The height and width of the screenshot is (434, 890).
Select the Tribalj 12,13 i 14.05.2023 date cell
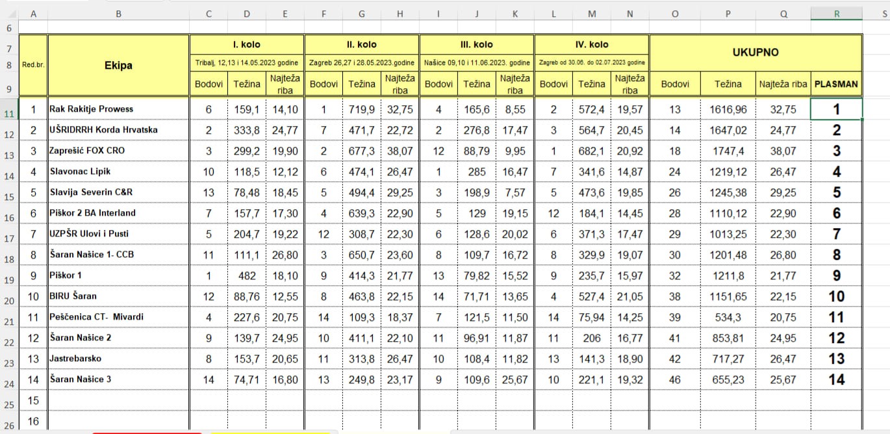pos(247,62)
